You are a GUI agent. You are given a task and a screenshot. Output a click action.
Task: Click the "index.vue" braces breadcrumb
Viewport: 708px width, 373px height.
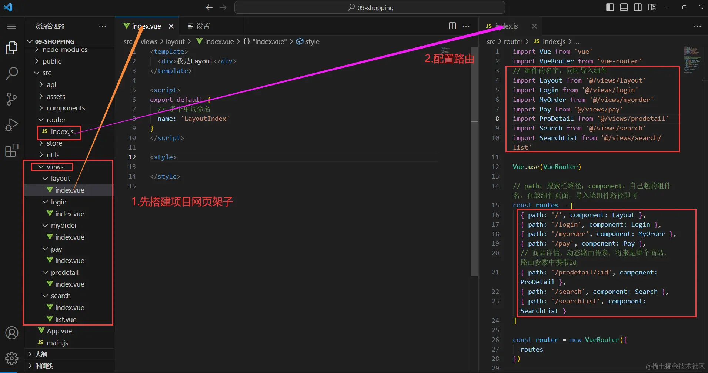[x=265, y=42]
